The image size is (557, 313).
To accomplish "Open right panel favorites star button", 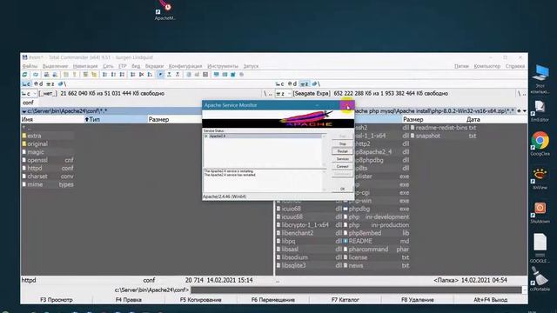I will pyautogui.click(x=519, y=111).
